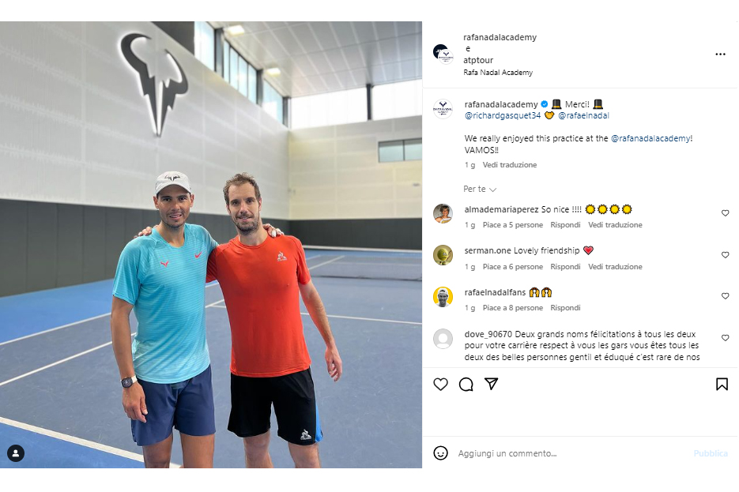Open the comment bubble icon
The width and height of the screenshot is (739, 492).
(466, 384)
